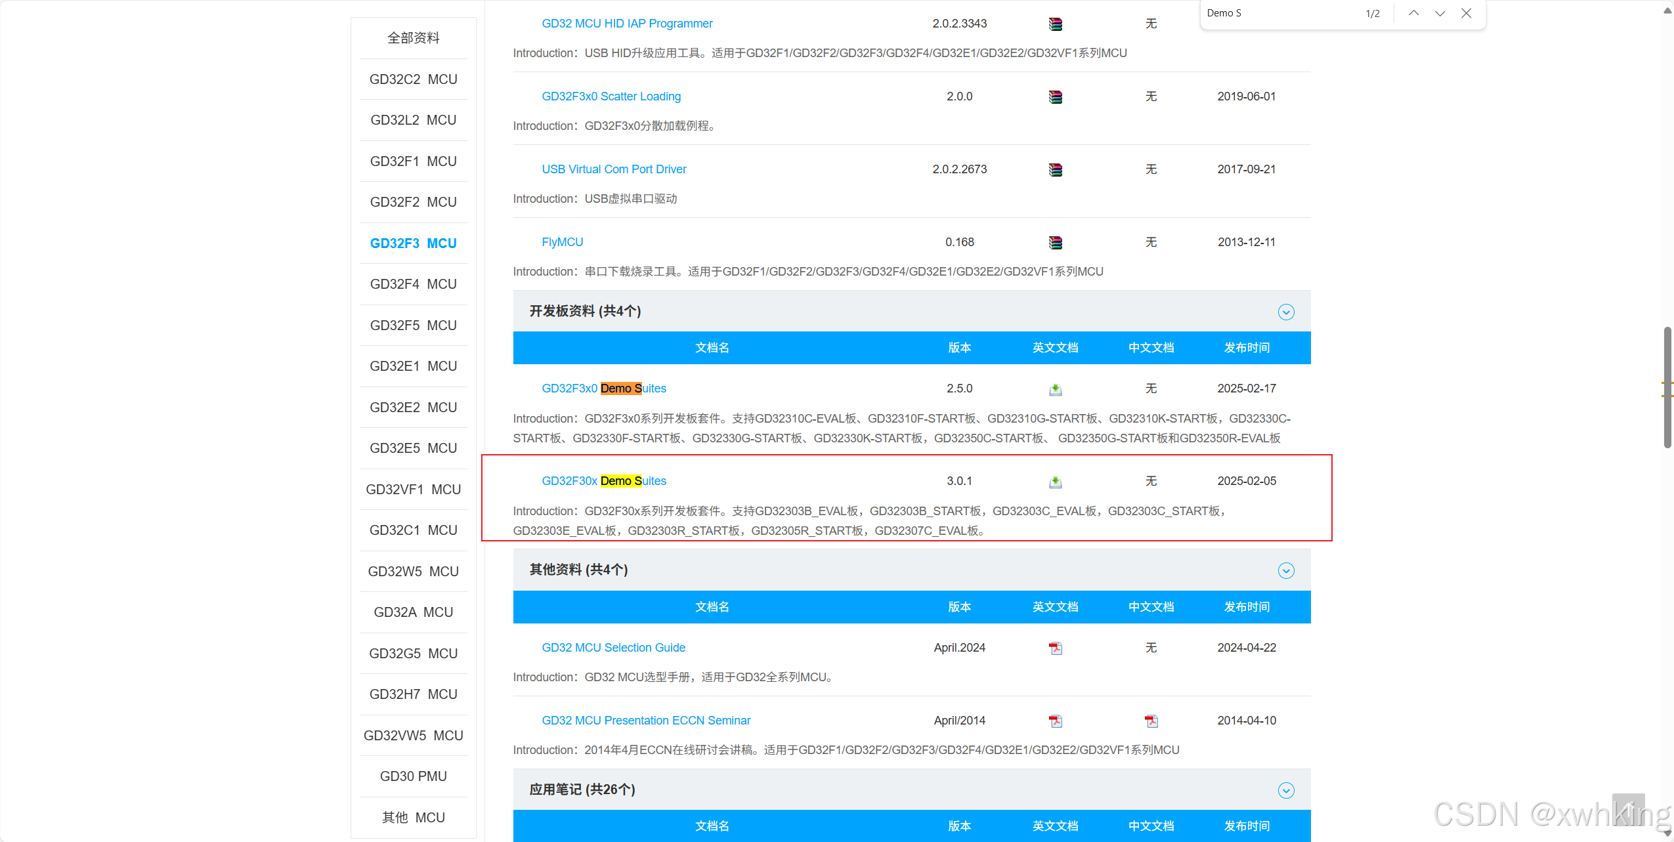Click the GD32F3x0 Scatter Loading RAR icon
This screenshot has height=842, width=1674.
coord(1055,97)
